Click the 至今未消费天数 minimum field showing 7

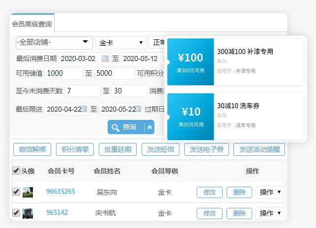coord(83,91)
